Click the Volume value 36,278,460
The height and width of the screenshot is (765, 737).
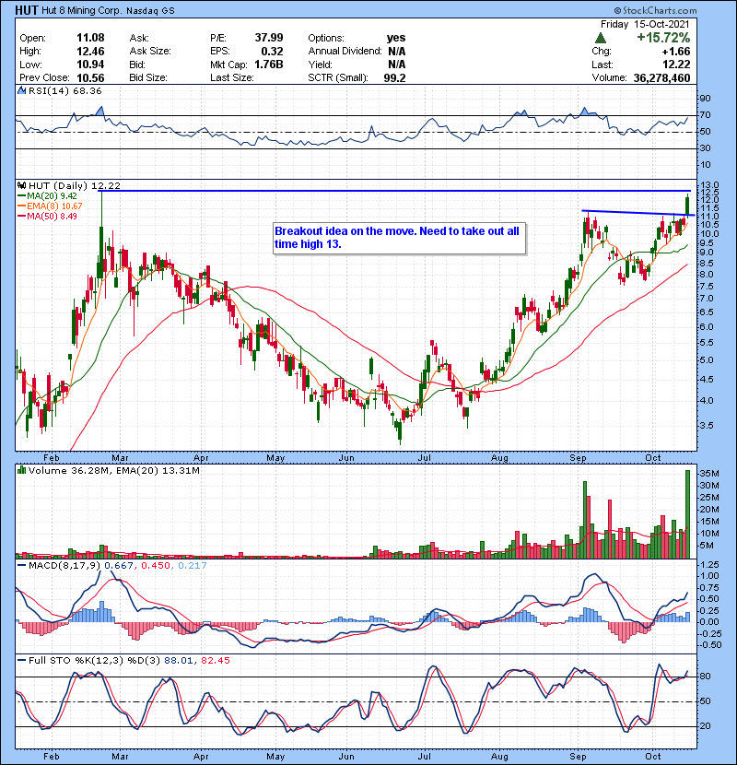pos(661,77)
